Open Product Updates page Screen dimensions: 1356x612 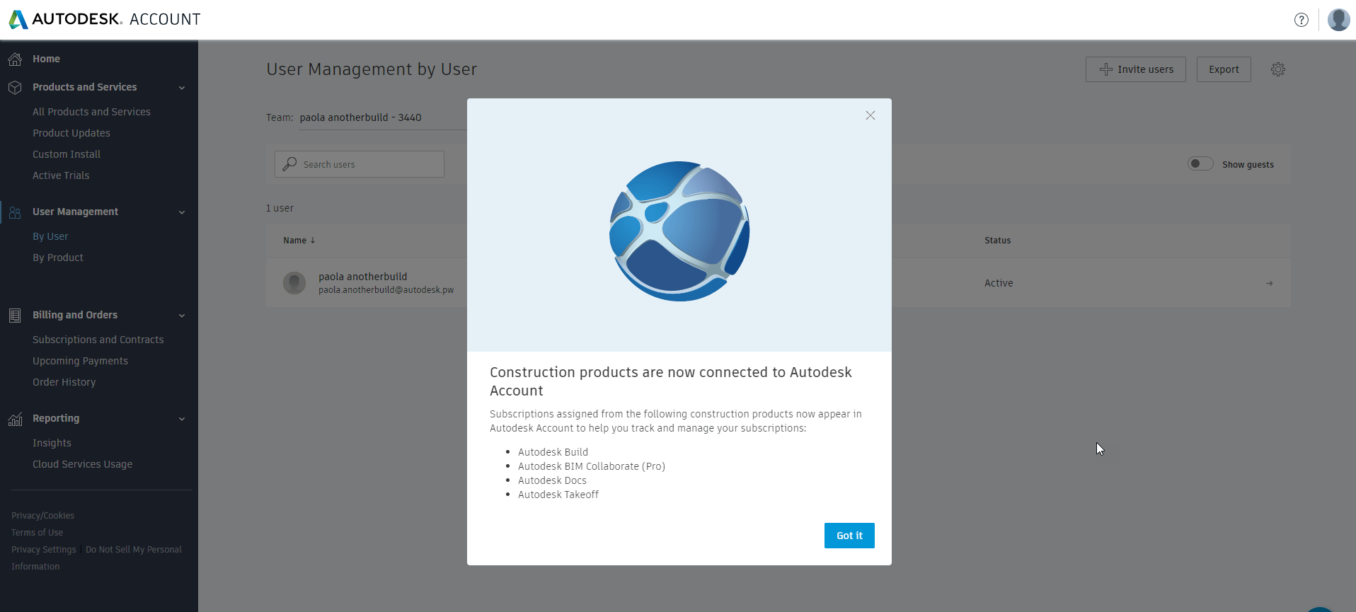coord(71,133)
